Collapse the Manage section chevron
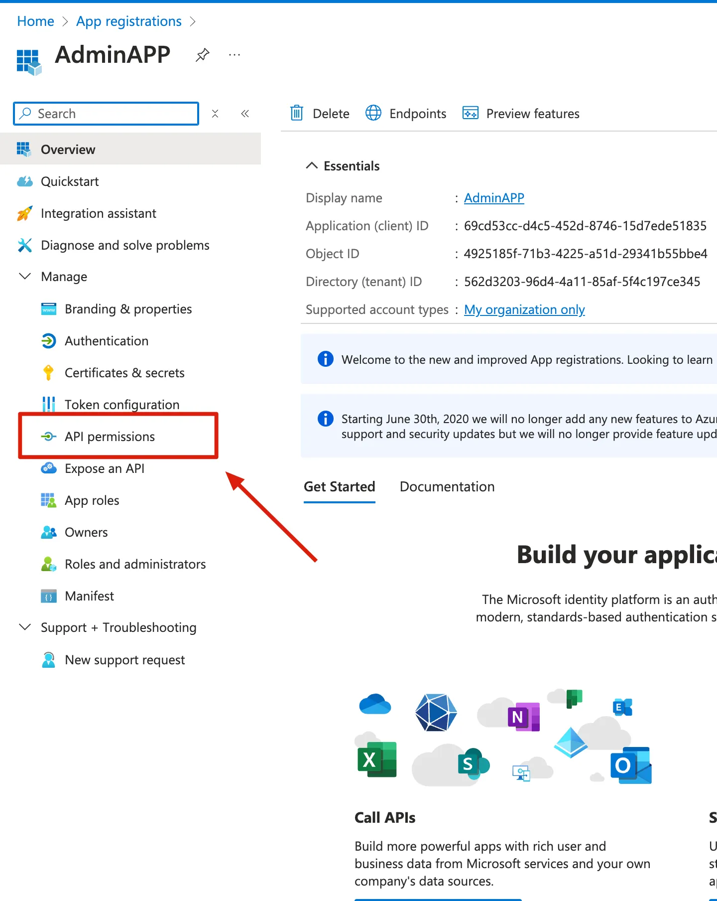This screenshot has height=901, width=717. [25, 277]
